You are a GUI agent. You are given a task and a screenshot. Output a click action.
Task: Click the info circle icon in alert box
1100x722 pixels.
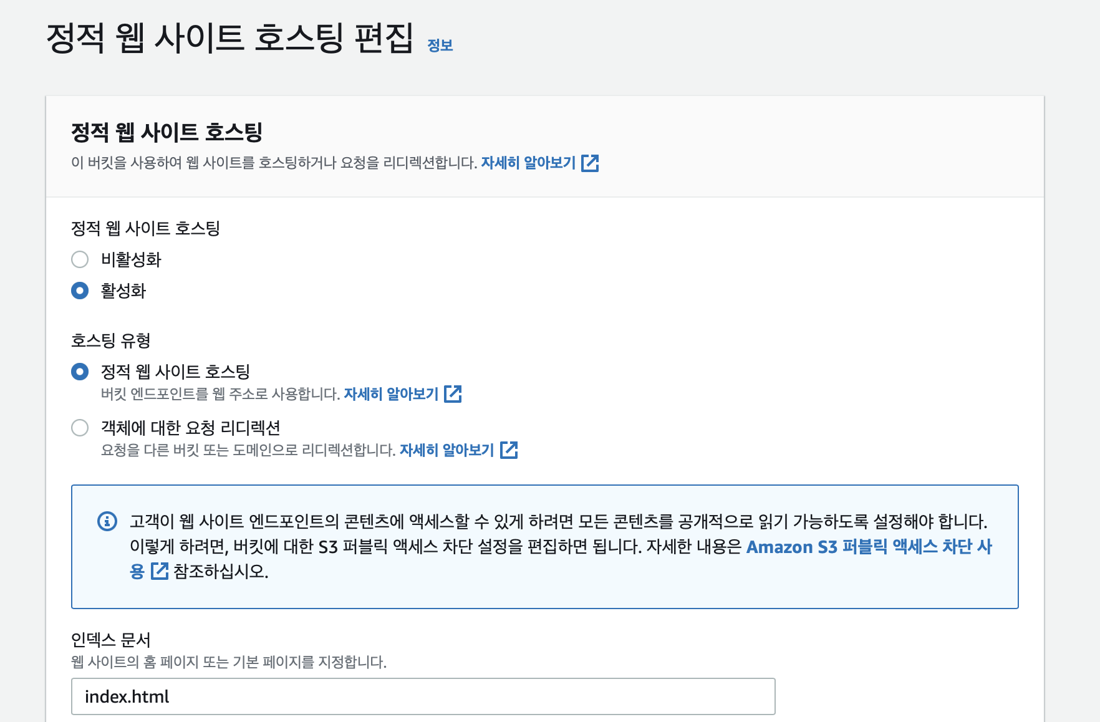coord(107,521)
